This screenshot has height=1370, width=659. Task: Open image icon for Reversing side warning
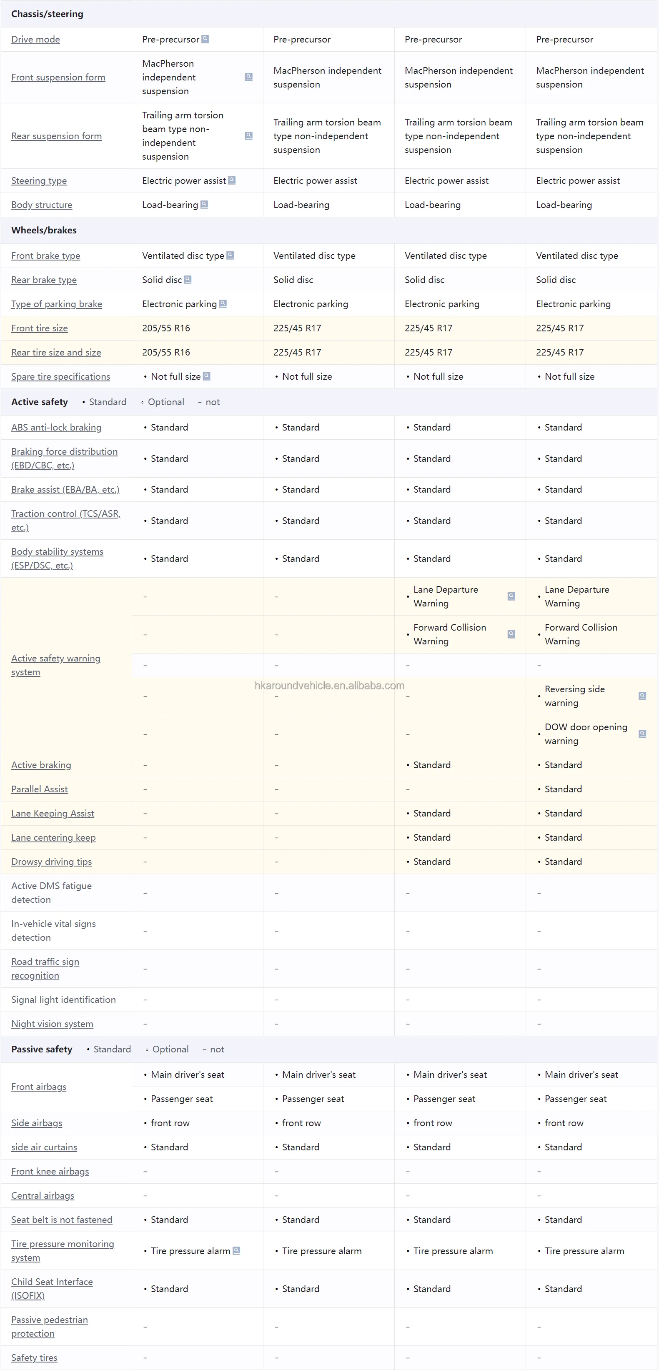[642, 696]
